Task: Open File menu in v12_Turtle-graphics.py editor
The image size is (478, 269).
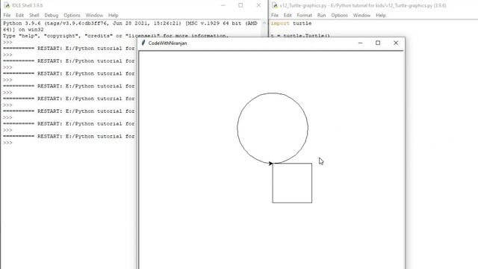Action: click(x=274, y=15)
